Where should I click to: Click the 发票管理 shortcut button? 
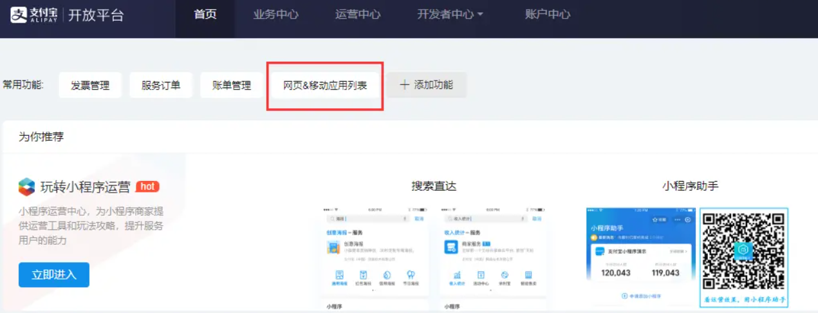pyautogui.click(x=90, y=85)
